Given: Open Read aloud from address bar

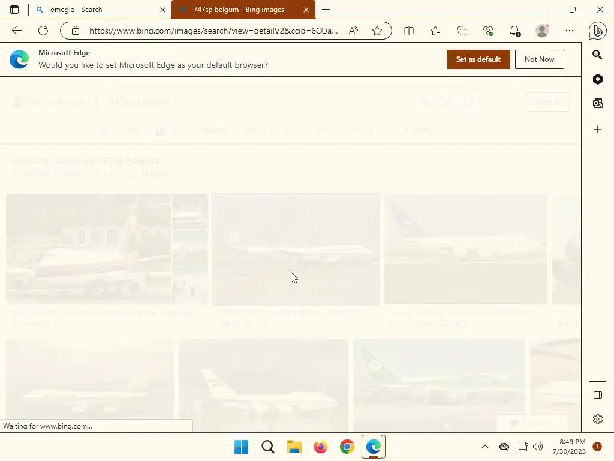Looking at the screenshot, I should (353, 31).
